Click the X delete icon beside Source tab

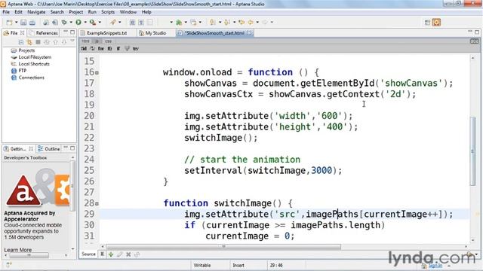(128, 254)
